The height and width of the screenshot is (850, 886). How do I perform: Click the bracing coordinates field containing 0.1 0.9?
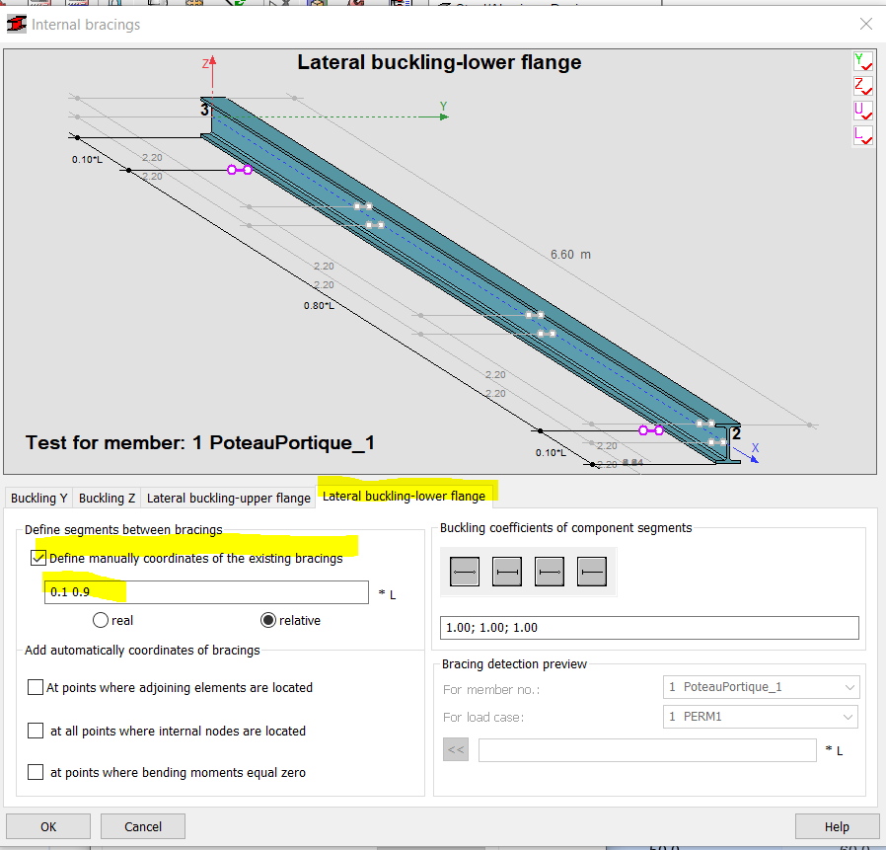(x=205, y=591)
